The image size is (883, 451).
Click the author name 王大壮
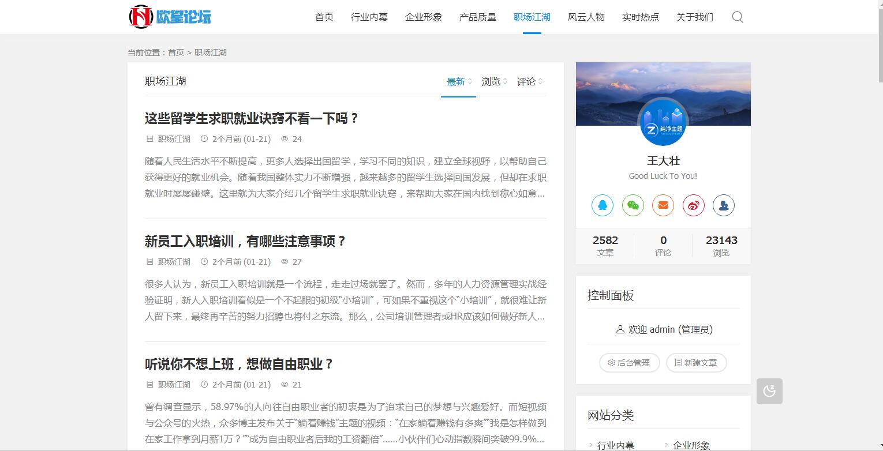click(x=663, y=161)
